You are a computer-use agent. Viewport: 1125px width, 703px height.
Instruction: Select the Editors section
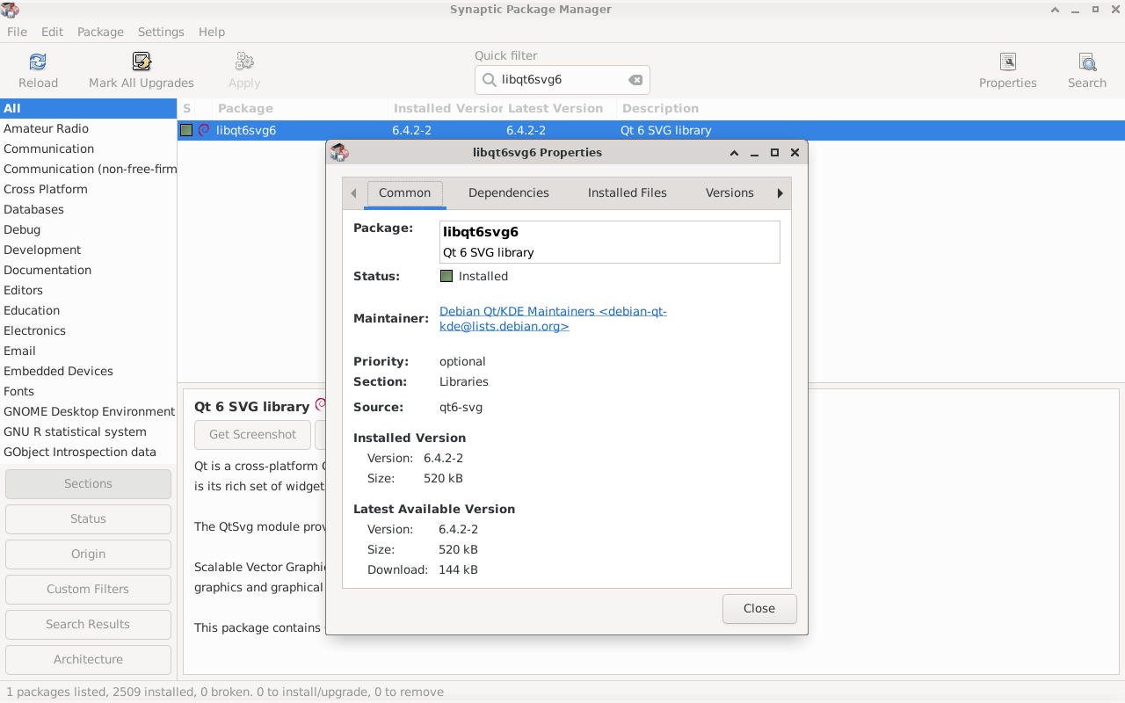click(x=88, y=290)
